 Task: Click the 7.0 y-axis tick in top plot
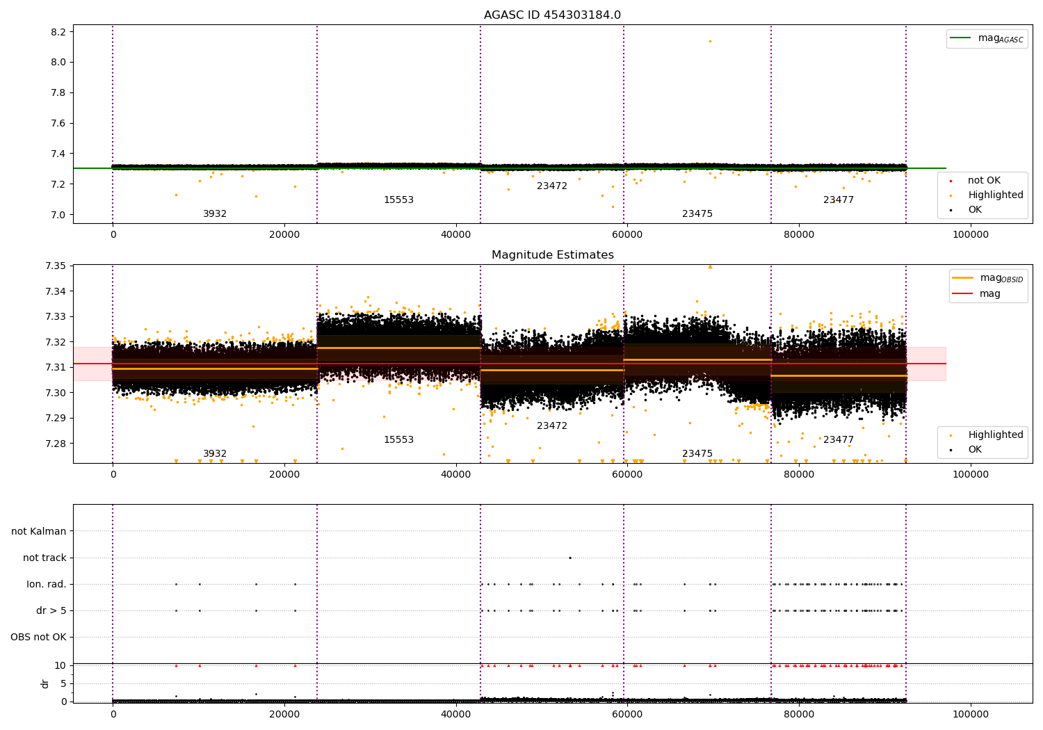point(58,215)
